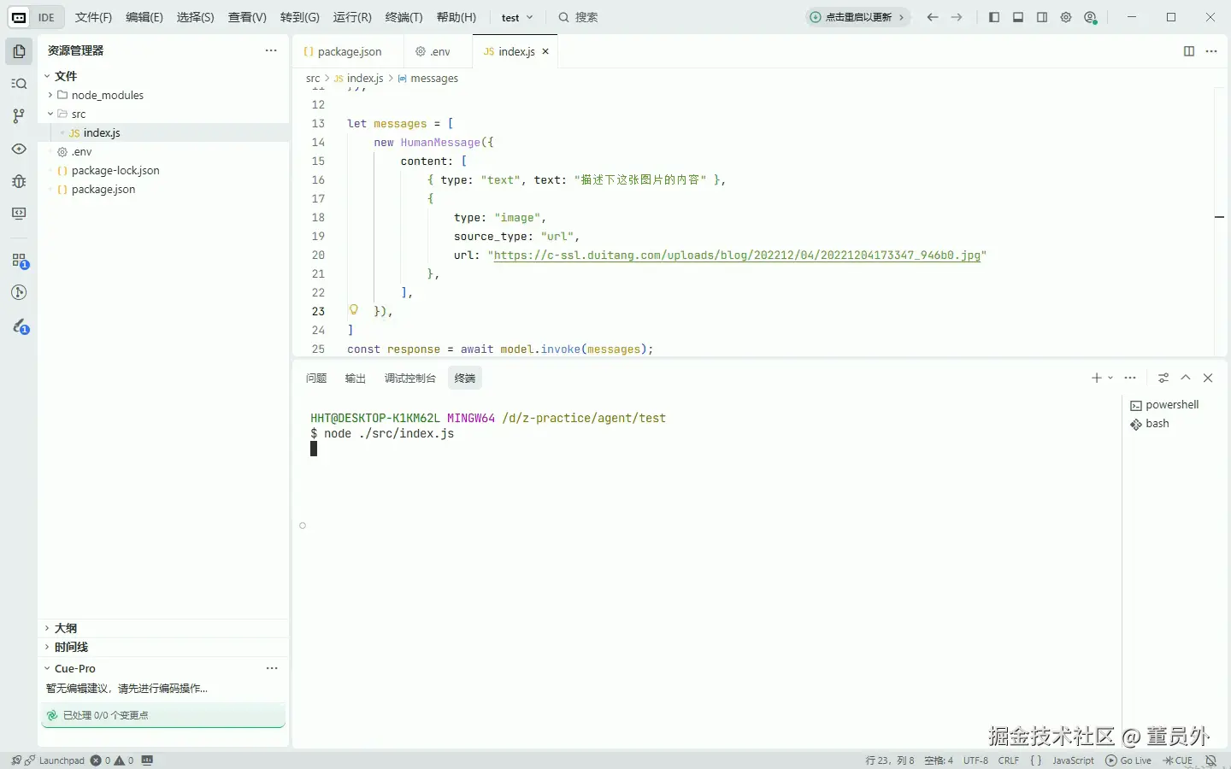Open the extensions icon in activity bar
Image resolution: width=1231 pixels, height=769 pixels.
[19, 261]
